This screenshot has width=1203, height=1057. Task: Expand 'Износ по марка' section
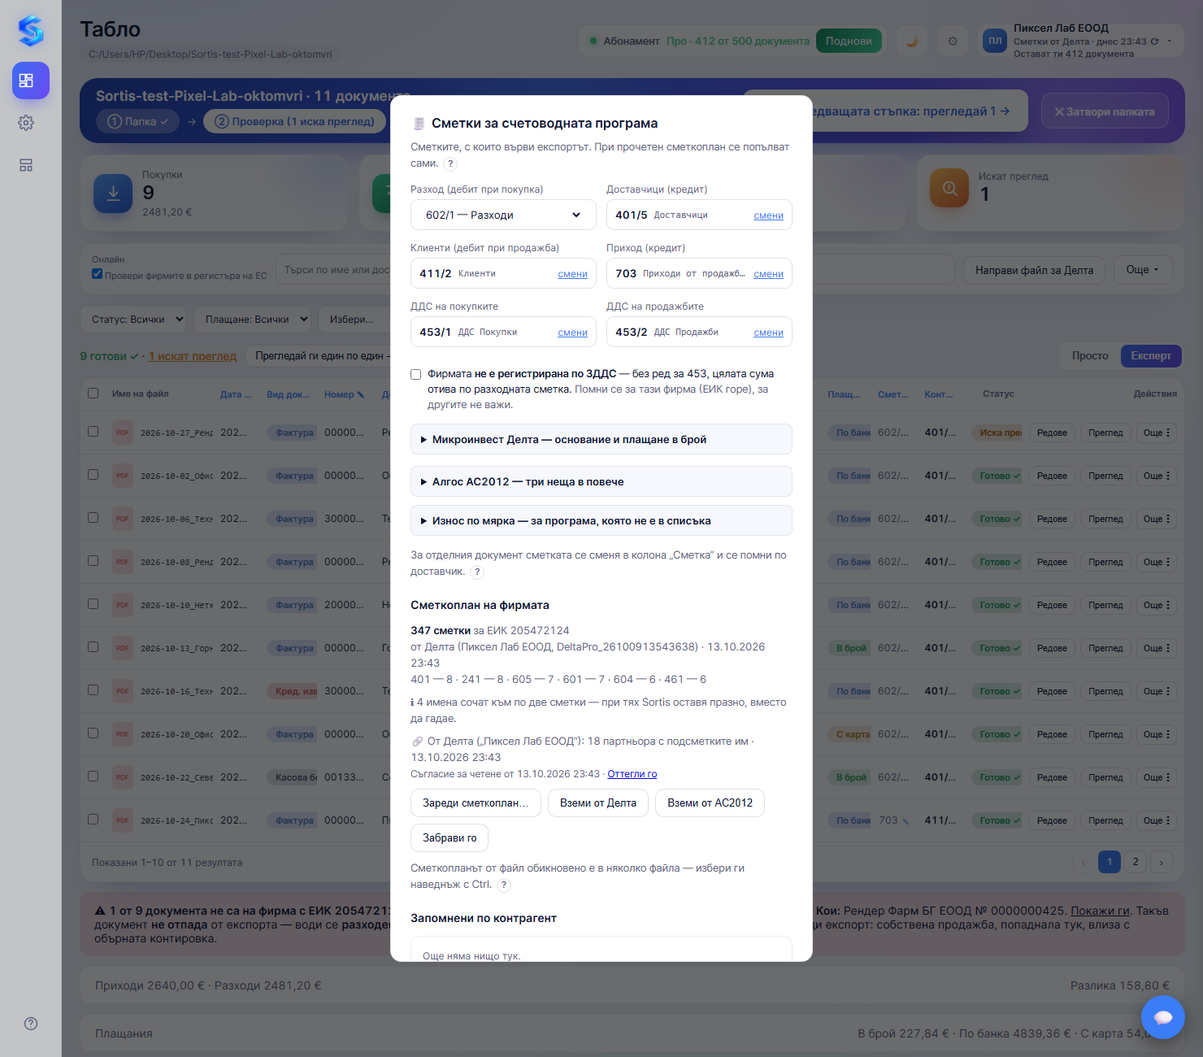pyautogui.click(x=601, y=520)
